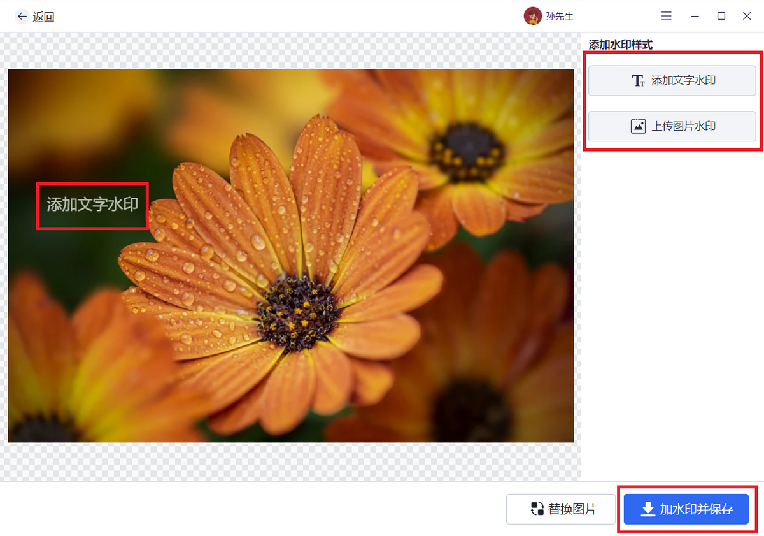
Task: Click the 返回 text label
Action: (x=44, y=17)
